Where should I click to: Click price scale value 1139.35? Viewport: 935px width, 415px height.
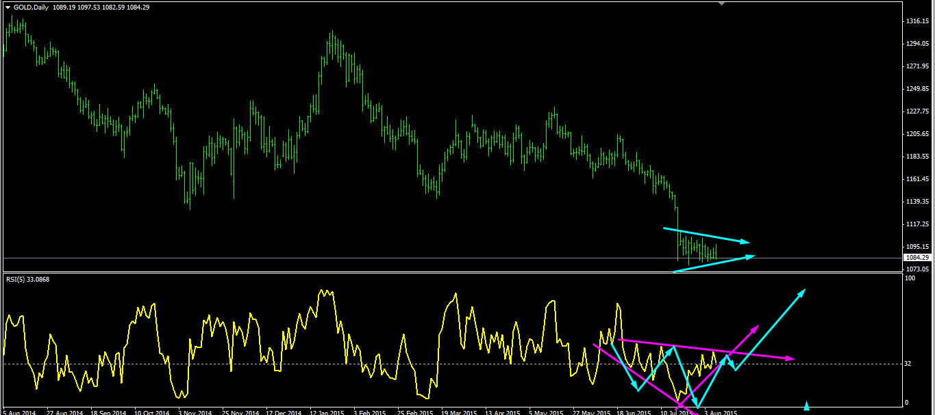917,202
